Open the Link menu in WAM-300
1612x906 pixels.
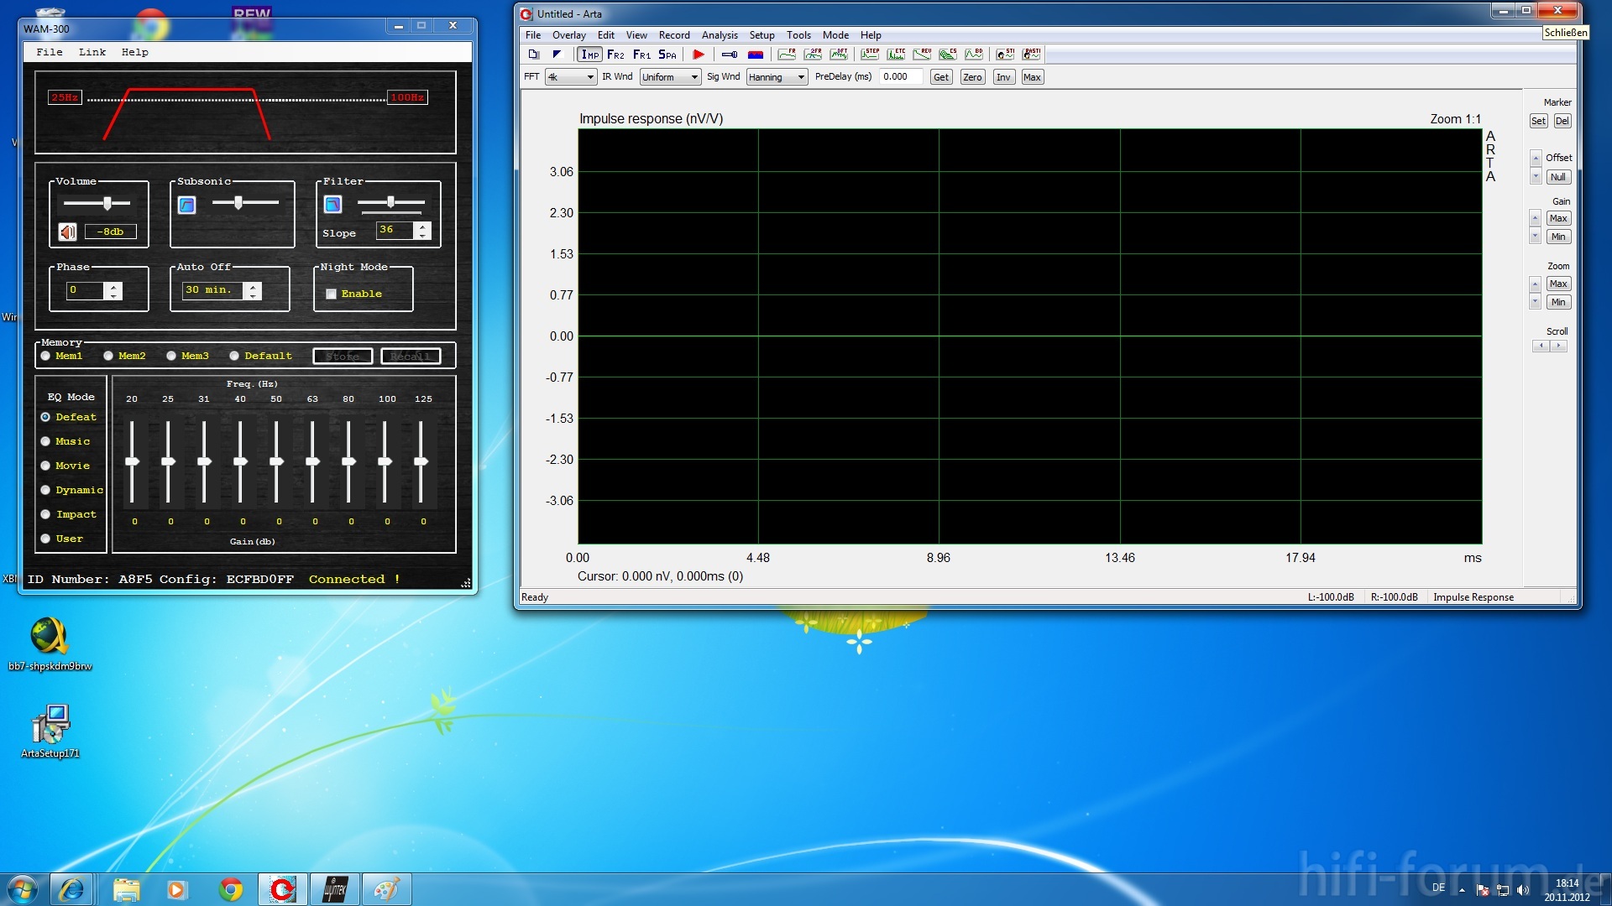point(92,52)
